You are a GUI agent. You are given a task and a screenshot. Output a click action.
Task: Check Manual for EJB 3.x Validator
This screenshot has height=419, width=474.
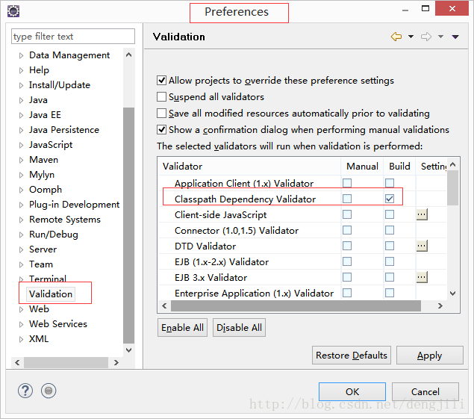pyautogui.click(x=347, y=277)
